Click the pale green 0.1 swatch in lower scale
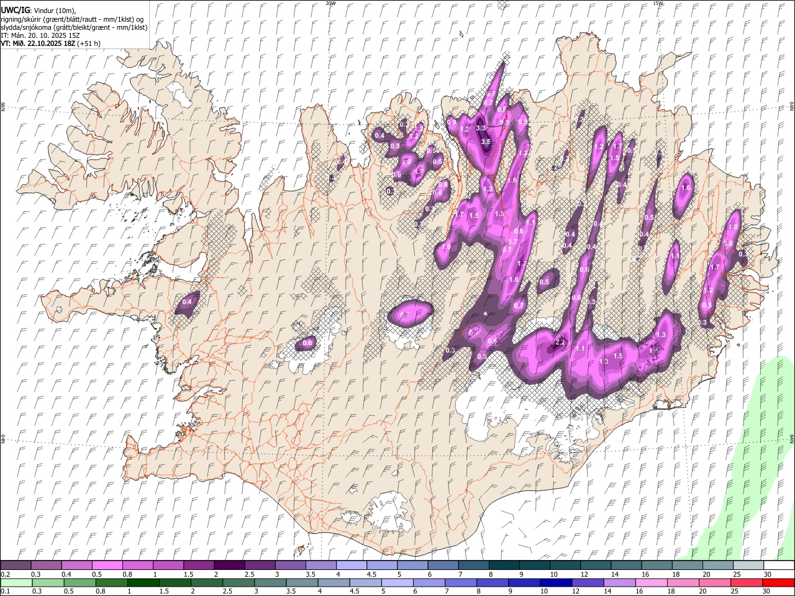 click(16, 583)
